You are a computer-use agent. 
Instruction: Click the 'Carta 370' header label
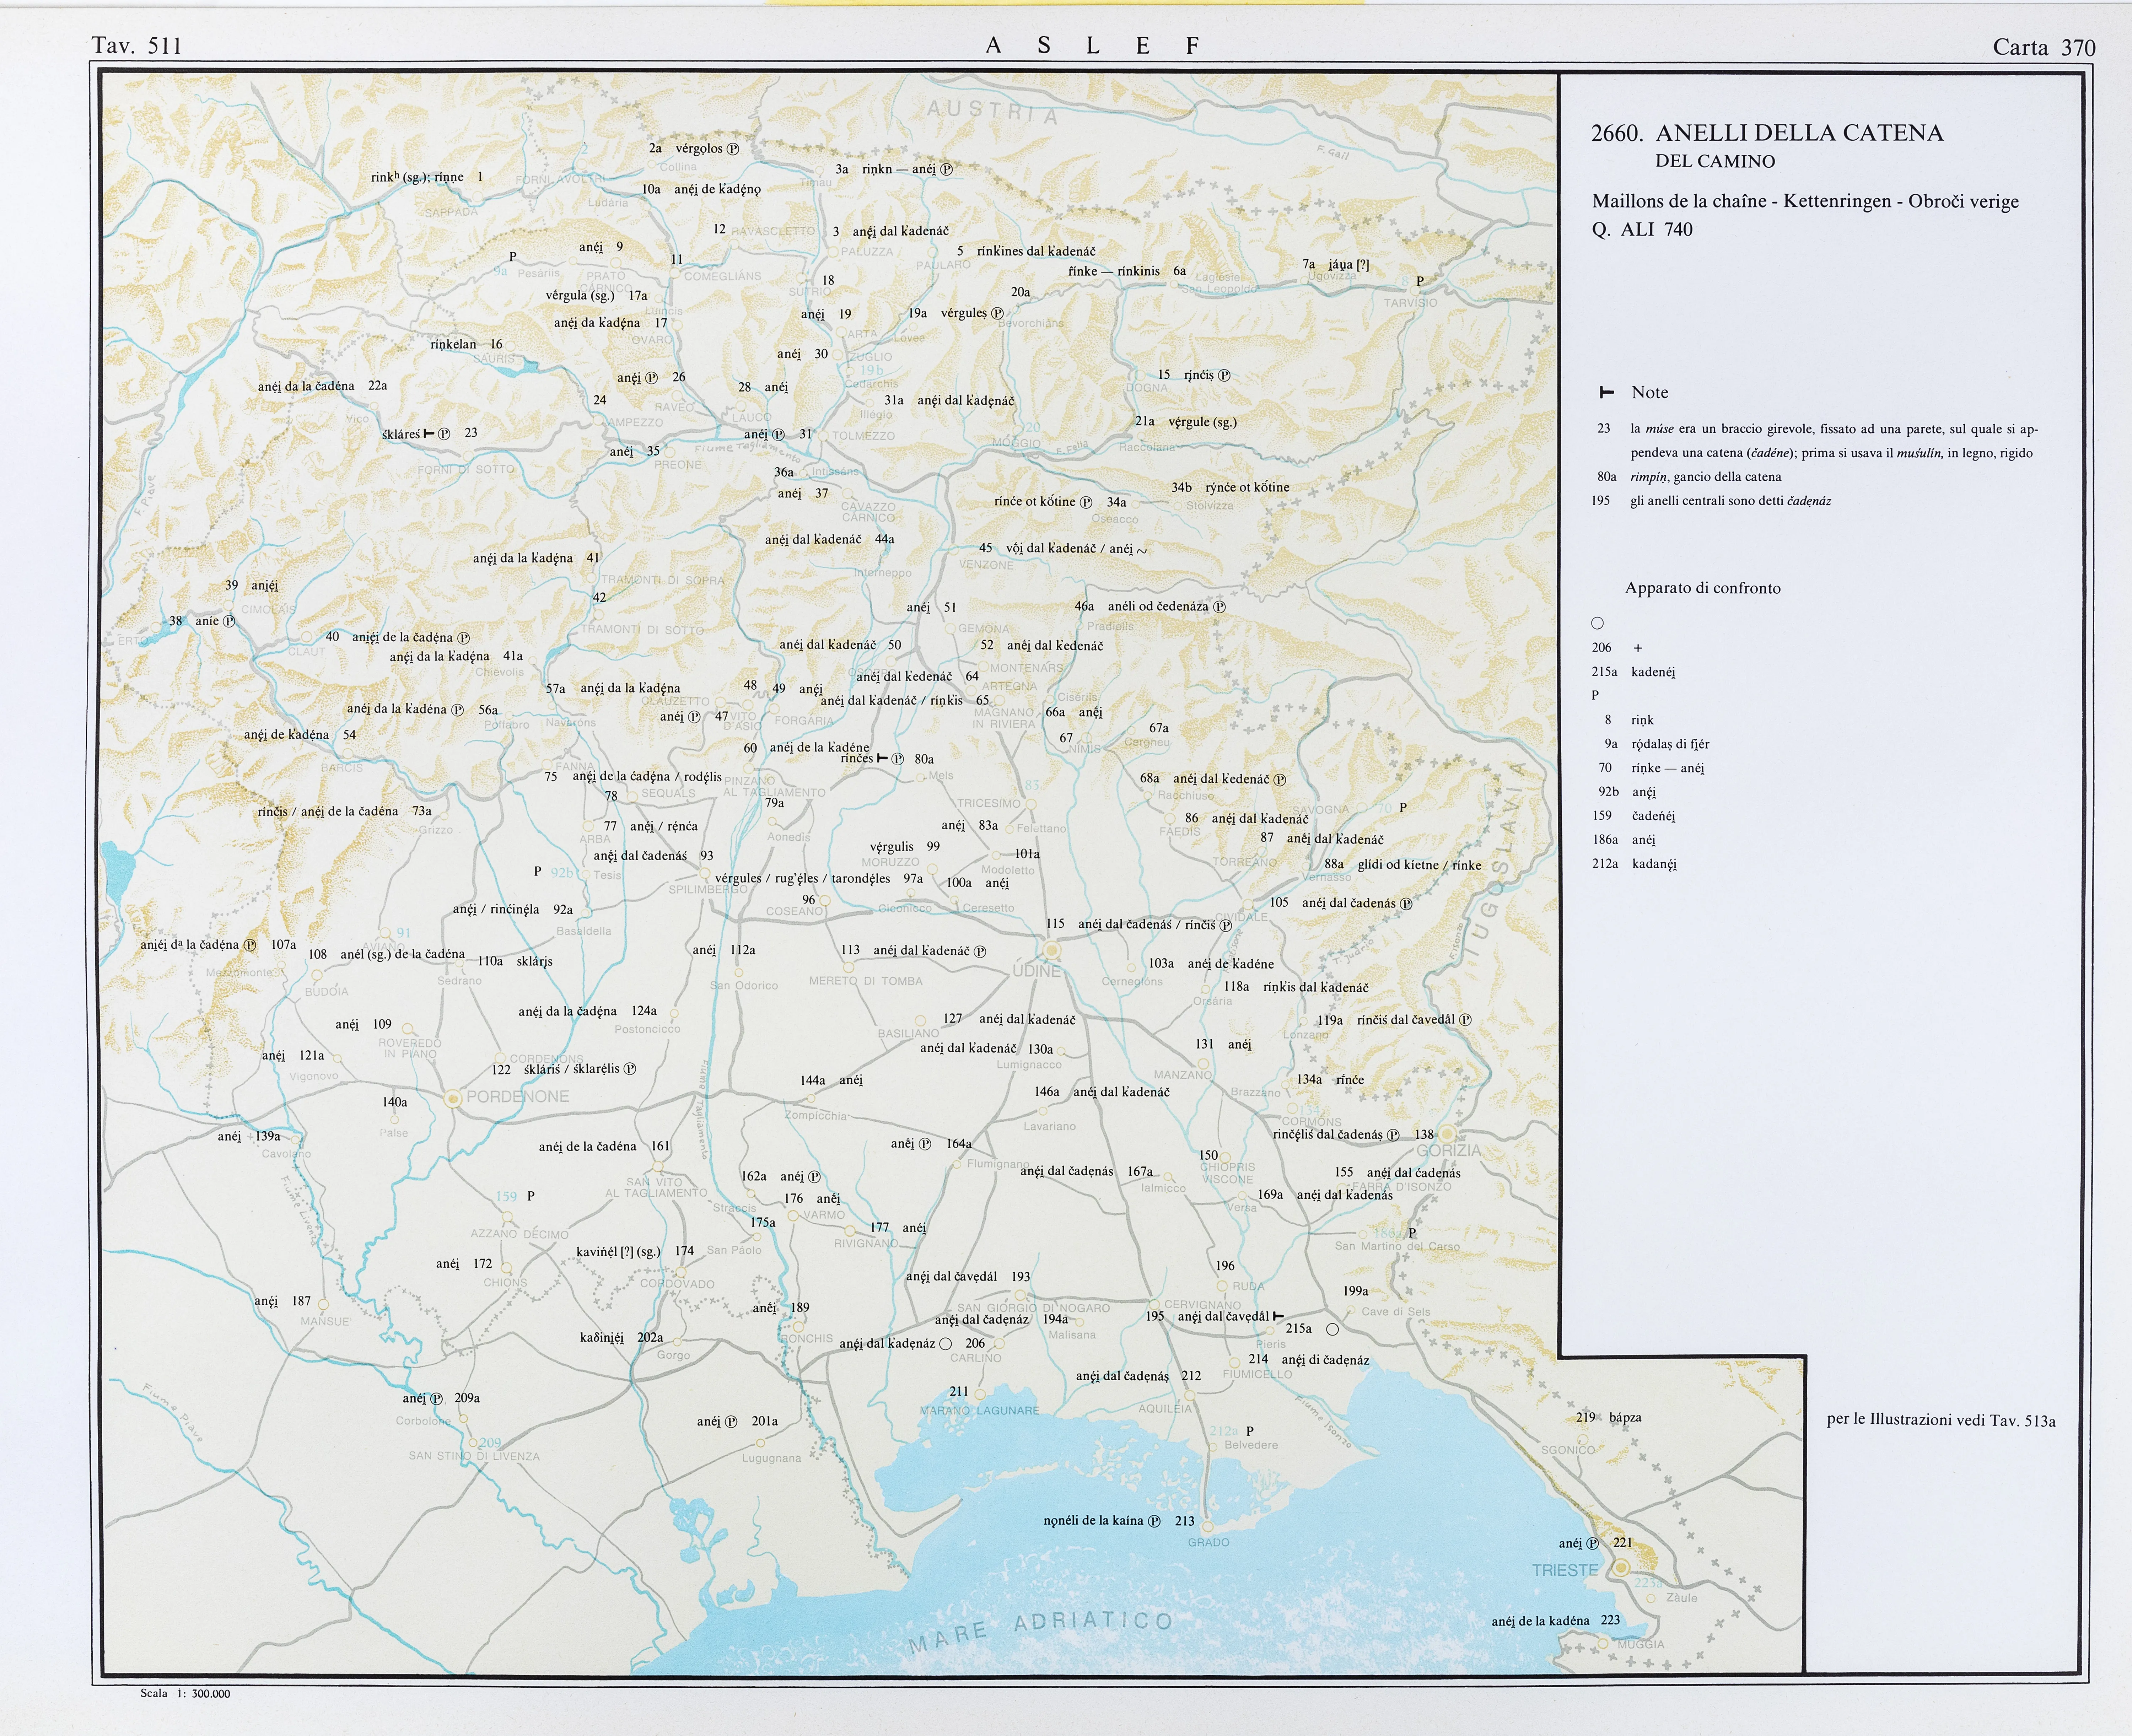click(x=2043, y=47)
